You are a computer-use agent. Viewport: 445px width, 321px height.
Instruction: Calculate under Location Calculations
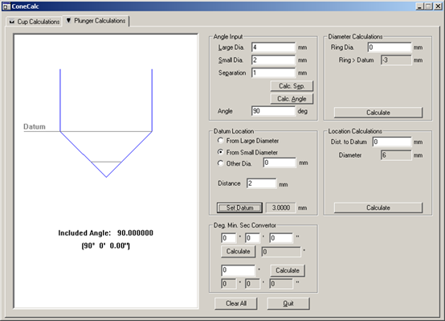(x=378, y=208)
